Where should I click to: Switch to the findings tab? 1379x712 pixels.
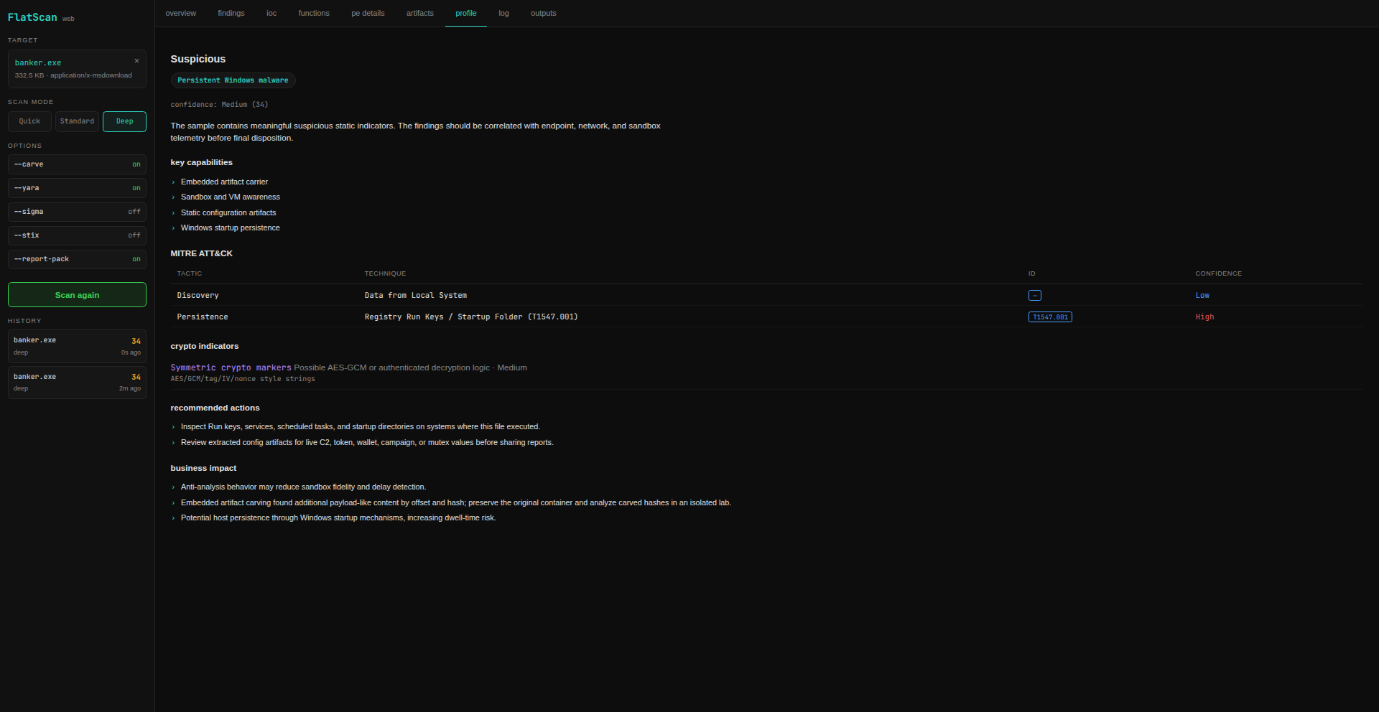tap(231, 13)
